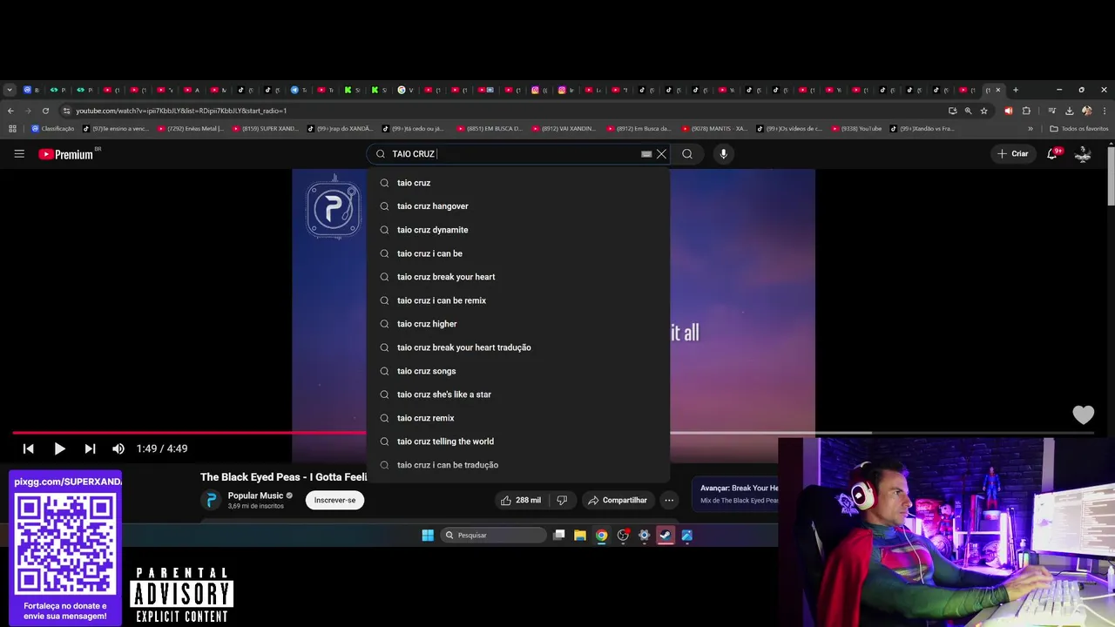Choose 'taio cruz i can be tradução'
This screenshot has width=1115, height=627.
[518, 465]
